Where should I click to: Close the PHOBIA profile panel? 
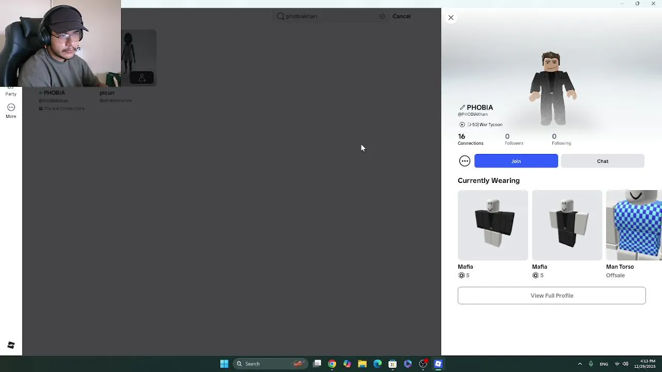(451, 18)
